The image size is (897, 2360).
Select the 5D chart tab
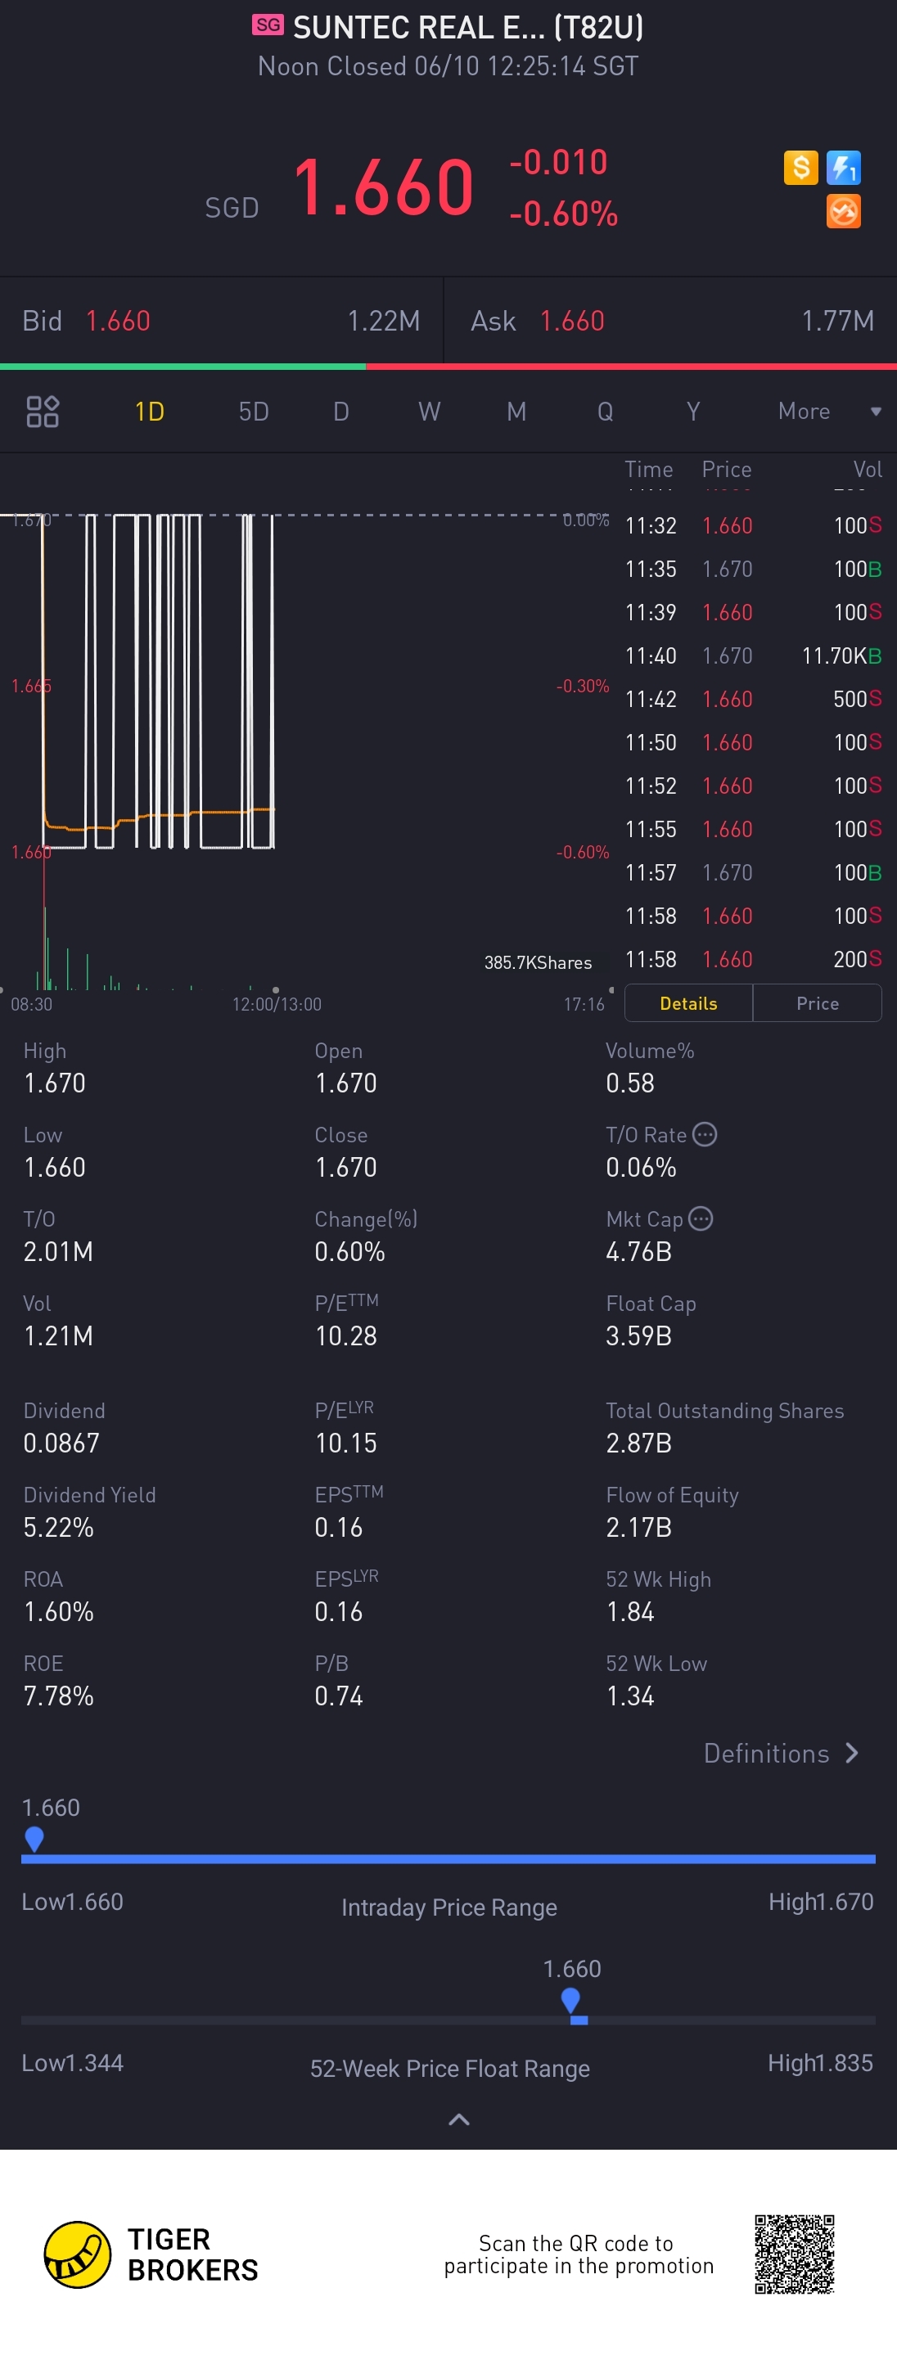coord(254,412)
